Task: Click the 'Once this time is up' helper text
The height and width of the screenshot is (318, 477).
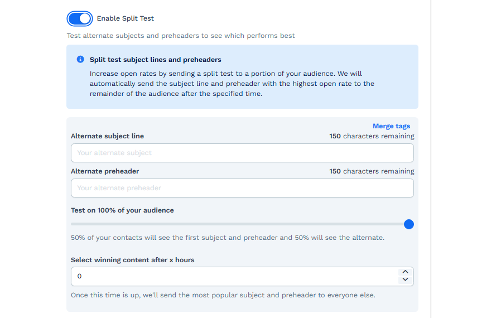Action: 223,295
